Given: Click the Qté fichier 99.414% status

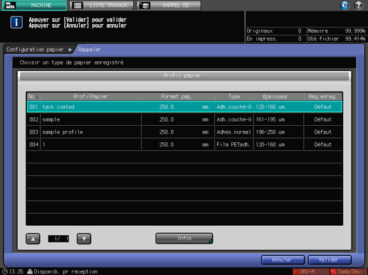Looking at the screenshot, I should [x=337, y=38].
